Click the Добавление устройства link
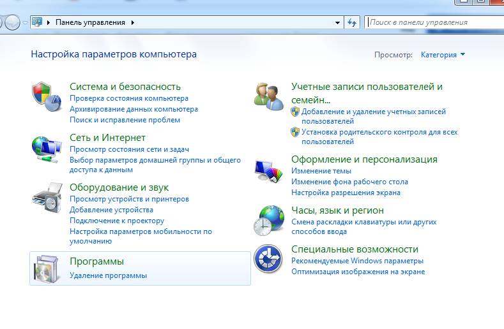Viewport: 504px width, 329px height. click(x=112, y=210)
